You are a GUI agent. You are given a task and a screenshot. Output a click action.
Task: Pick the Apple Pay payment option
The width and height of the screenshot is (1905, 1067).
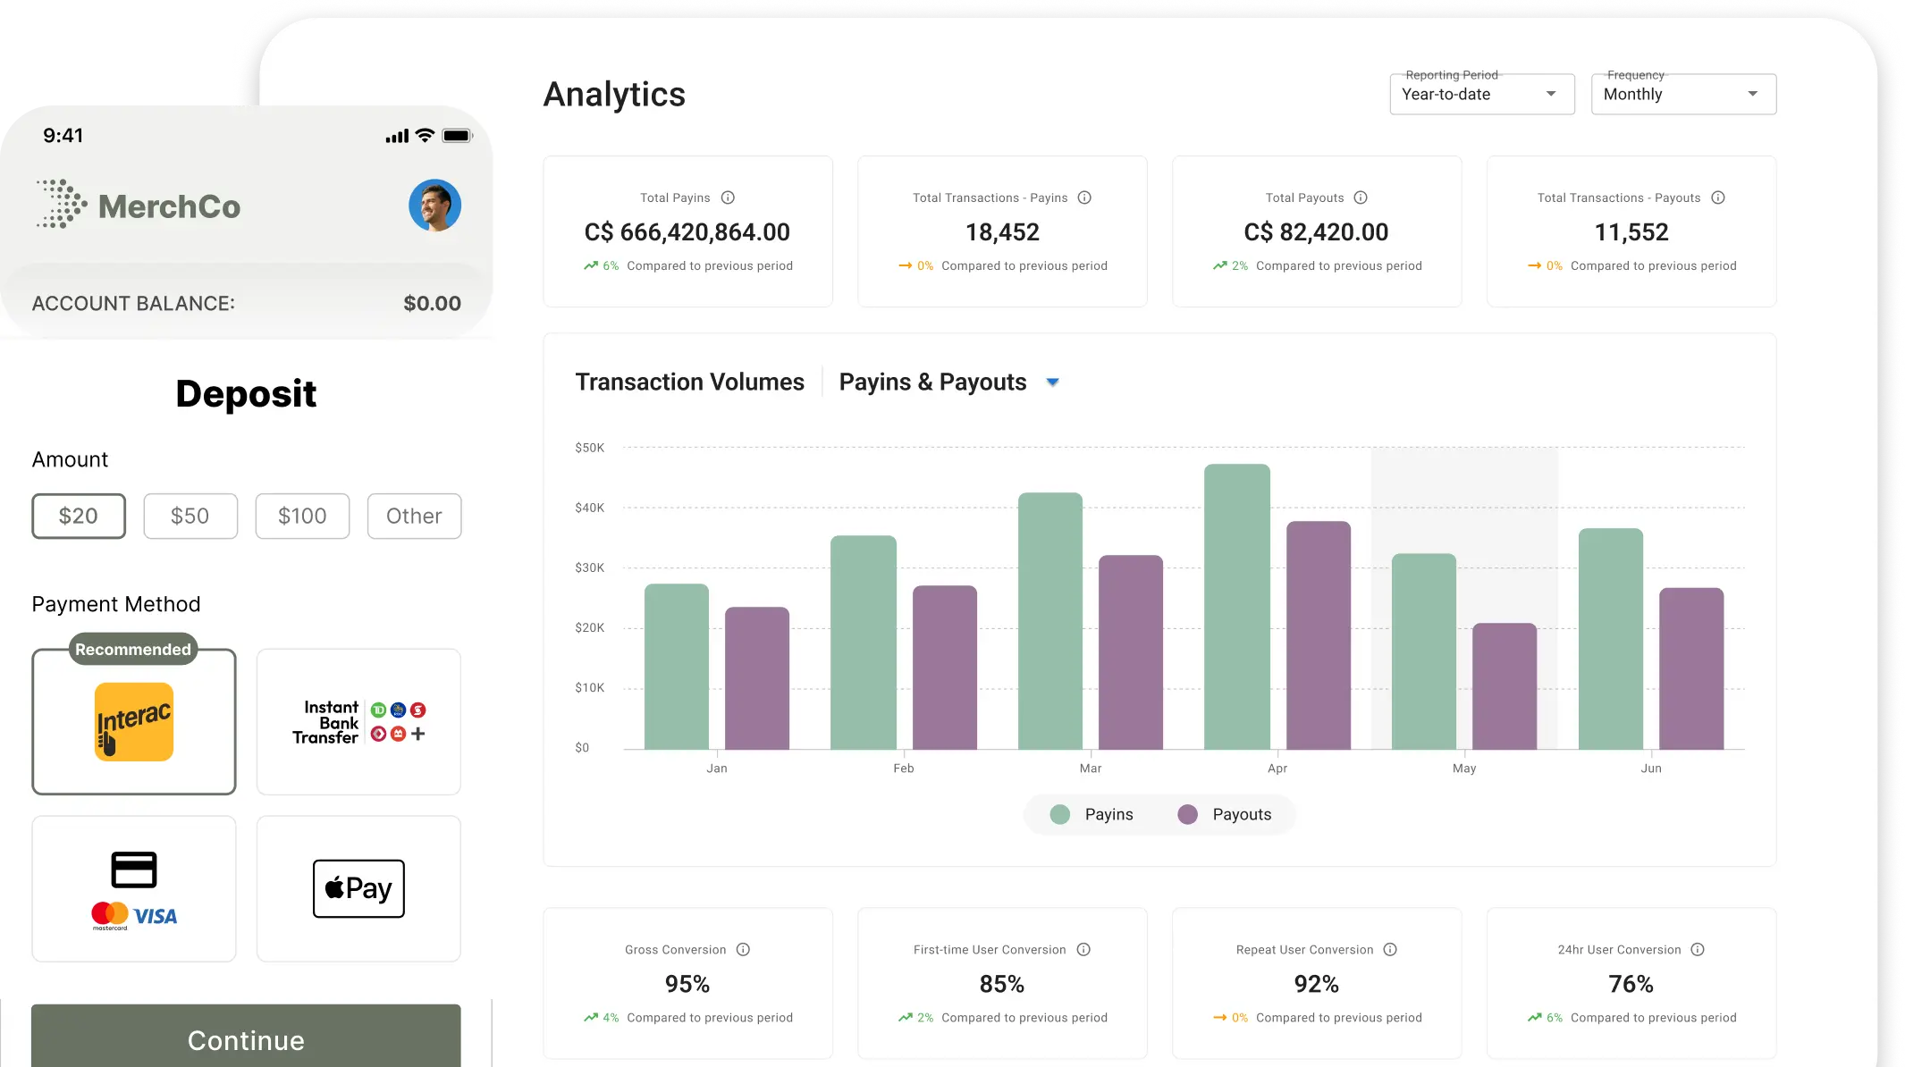(x=358, y=888)
